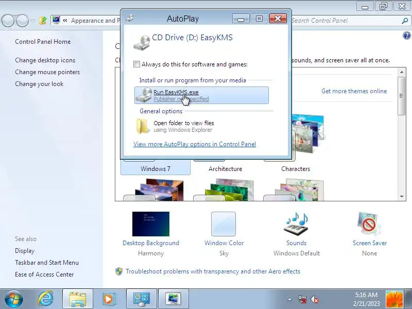Show hidden tray icons arrow
The image size is (412, 309).
pyautogui.click(x=289, y=299)
